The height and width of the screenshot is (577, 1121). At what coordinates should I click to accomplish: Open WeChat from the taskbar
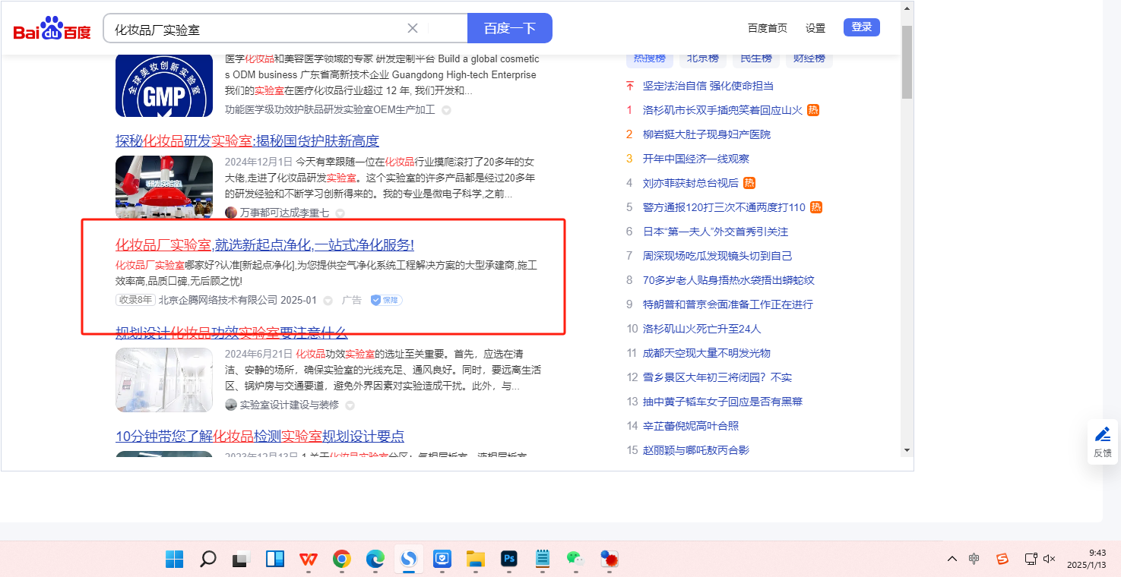575,560
